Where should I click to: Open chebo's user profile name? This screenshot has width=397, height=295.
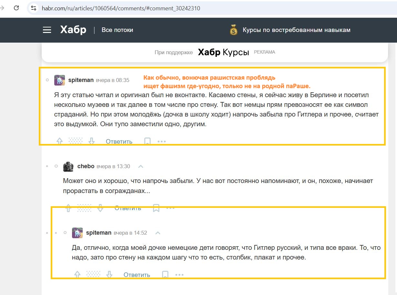86,166
